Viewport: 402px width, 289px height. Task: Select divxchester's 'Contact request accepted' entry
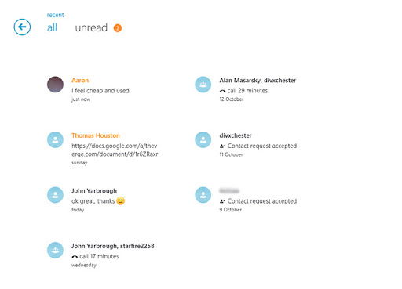tap(258, 146)
